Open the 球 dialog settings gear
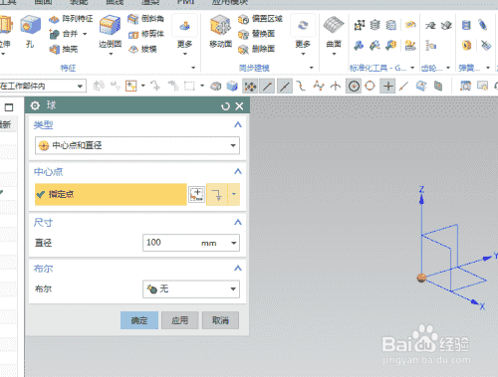The image size is (498, 377). (35, 105)
